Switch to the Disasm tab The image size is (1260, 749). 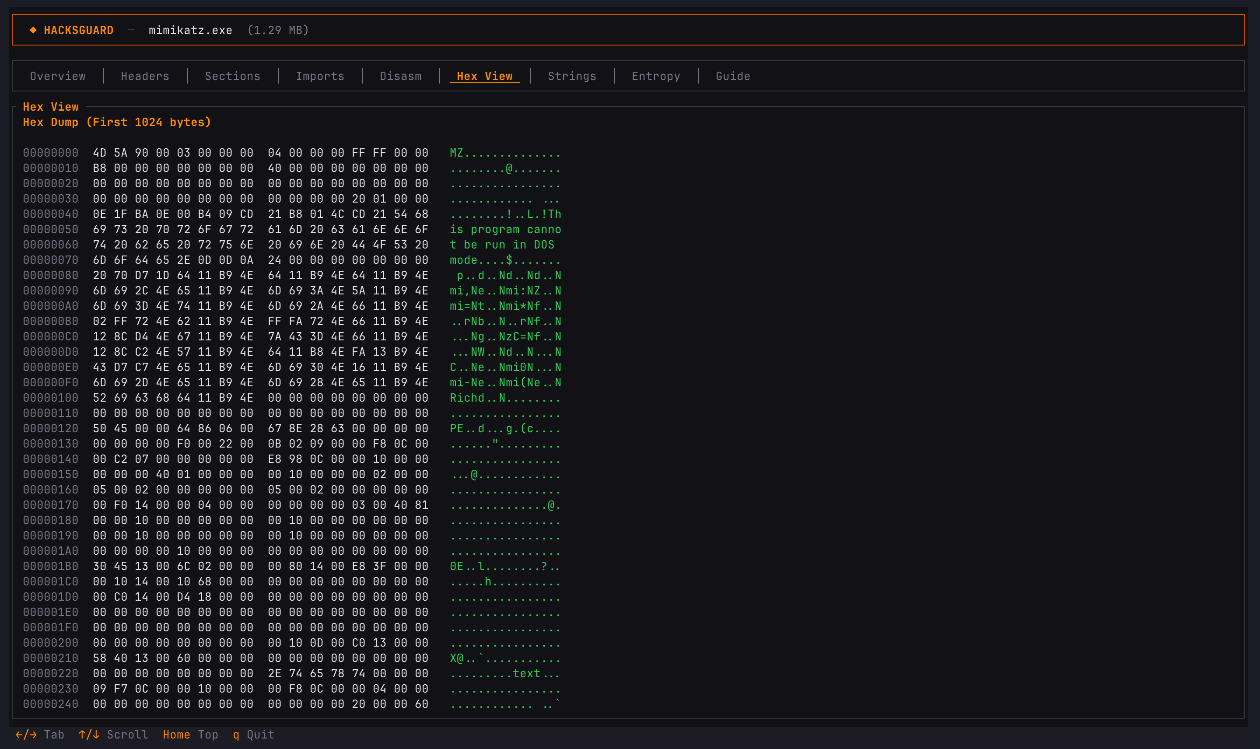(x=401, y=76)
